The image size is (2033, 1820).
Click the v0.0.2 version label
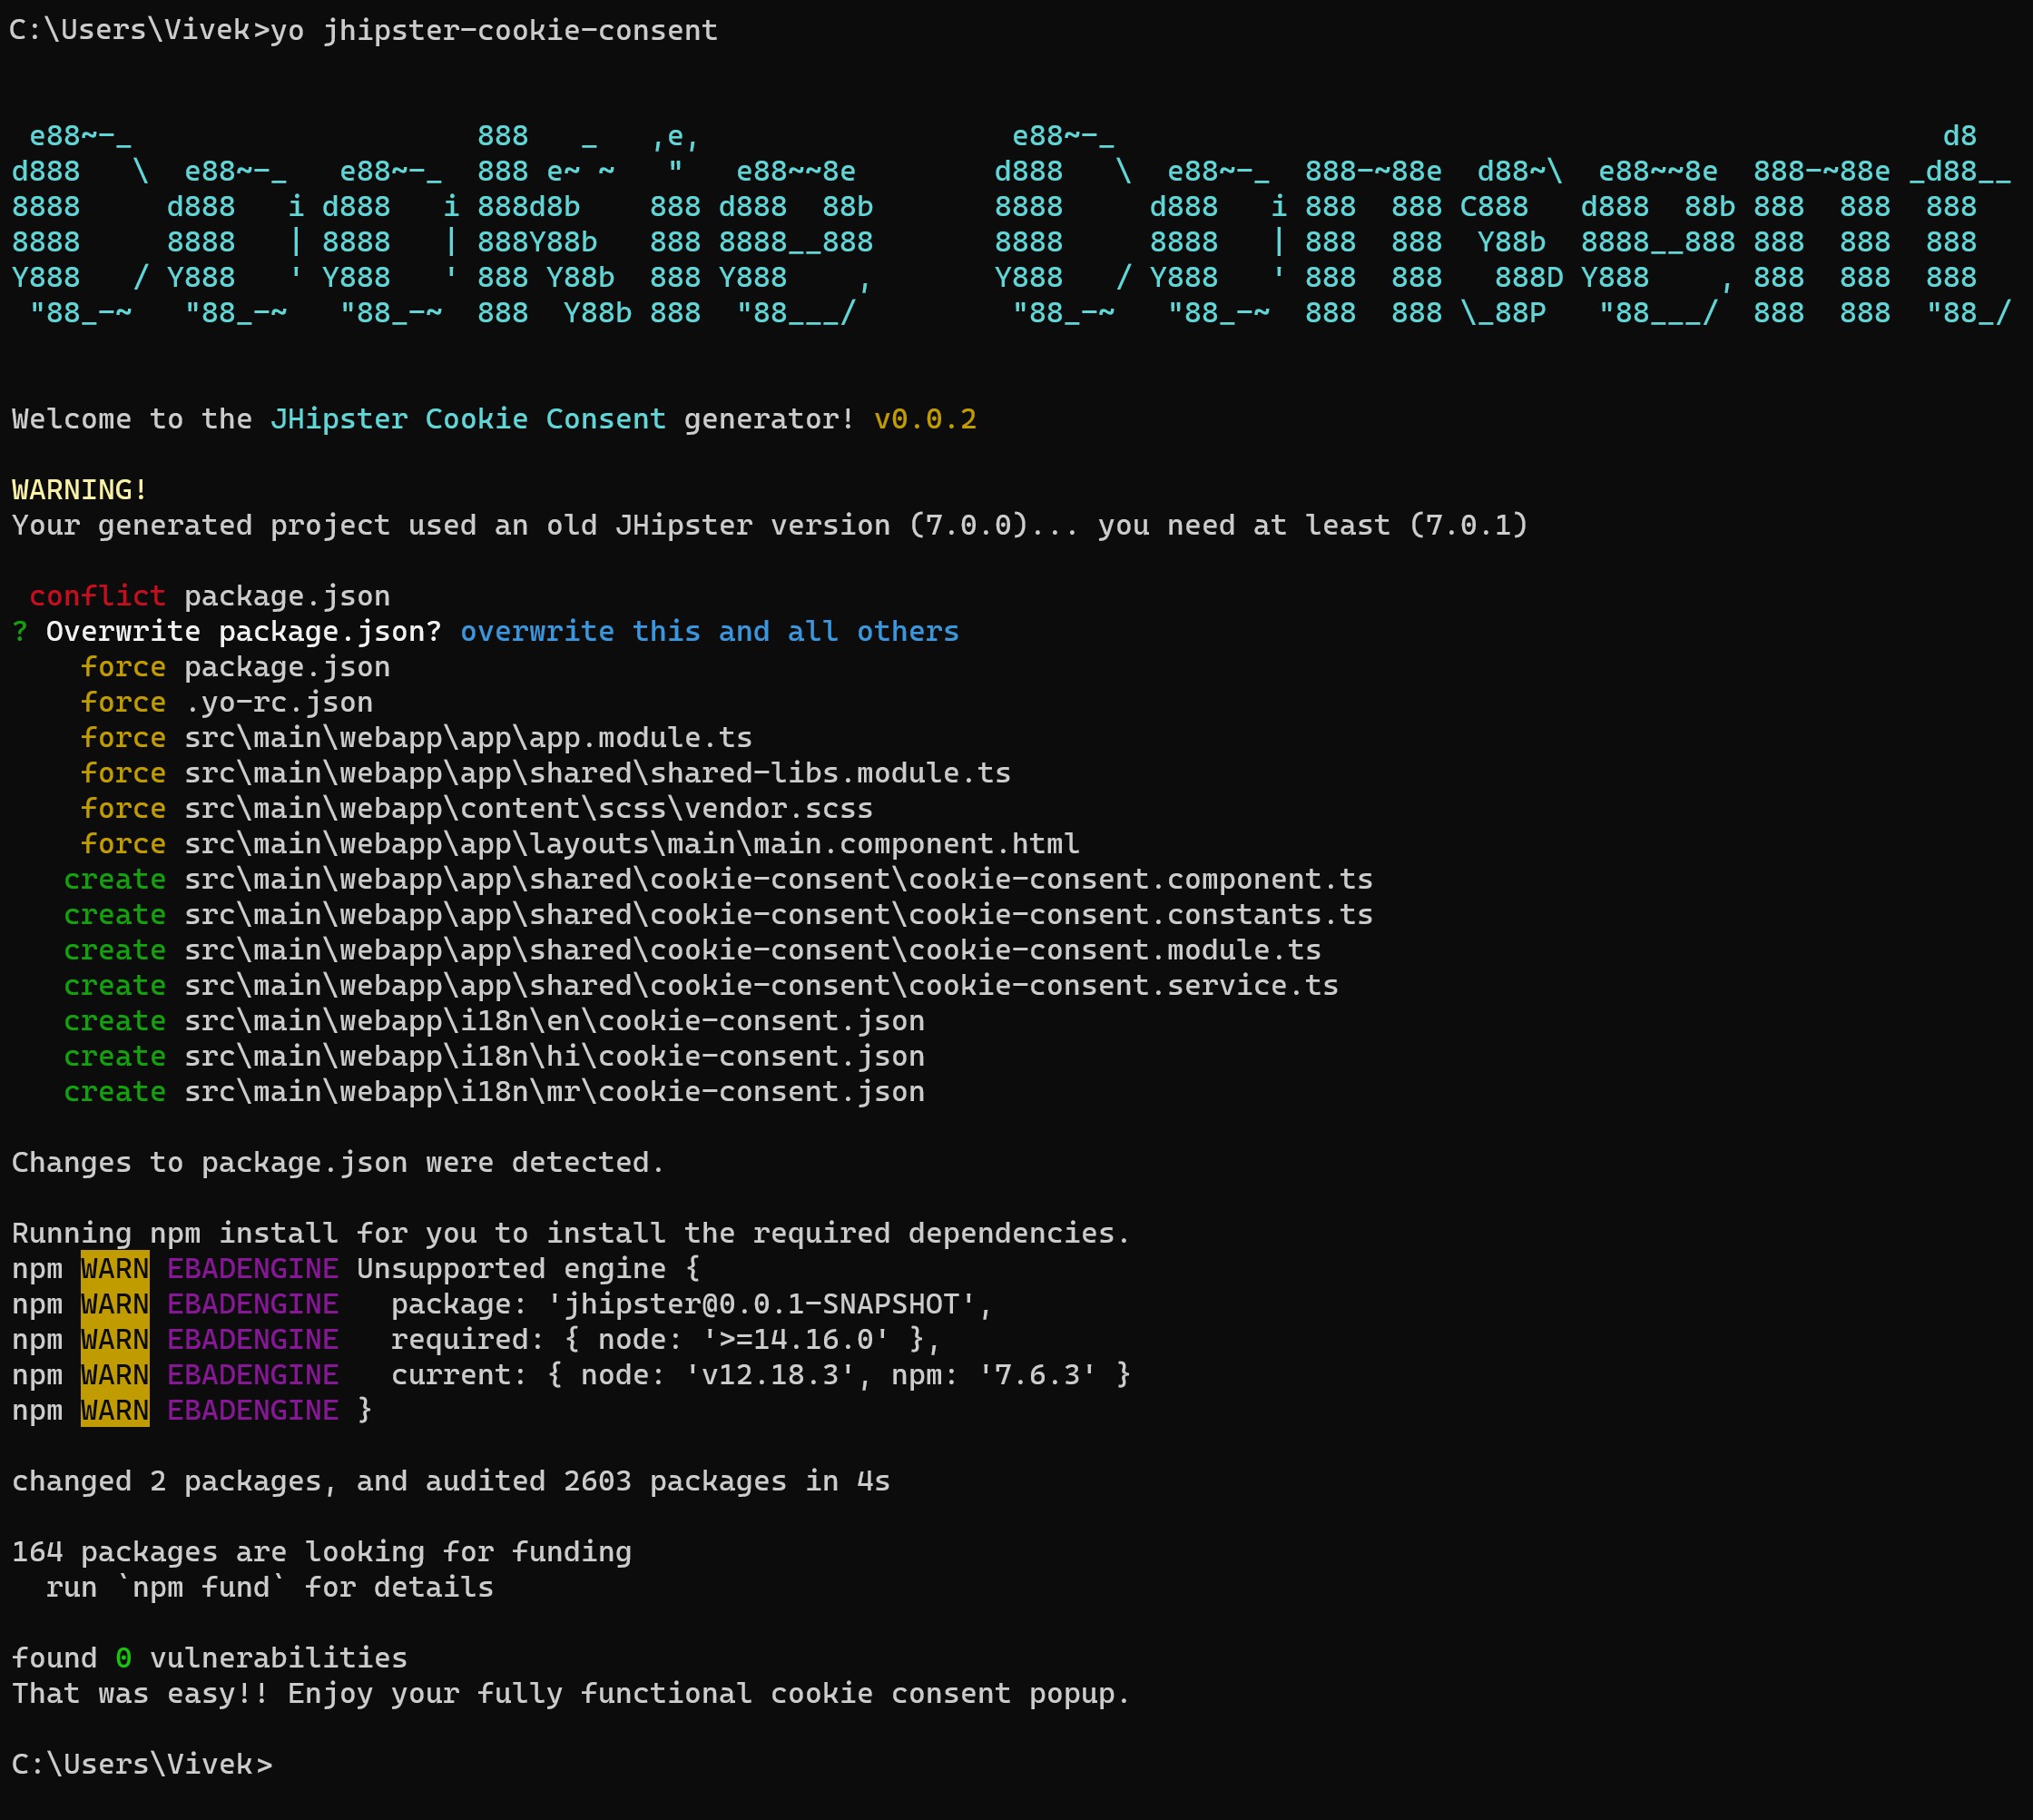pyautogui.click(x=925, y=419)
